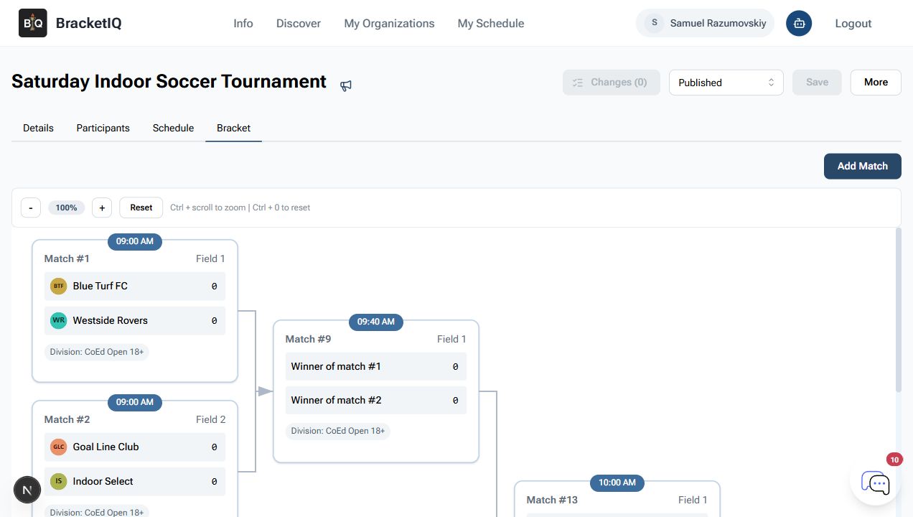
Task: Switch to the Schedule tab
Action: tap(173, 128)
